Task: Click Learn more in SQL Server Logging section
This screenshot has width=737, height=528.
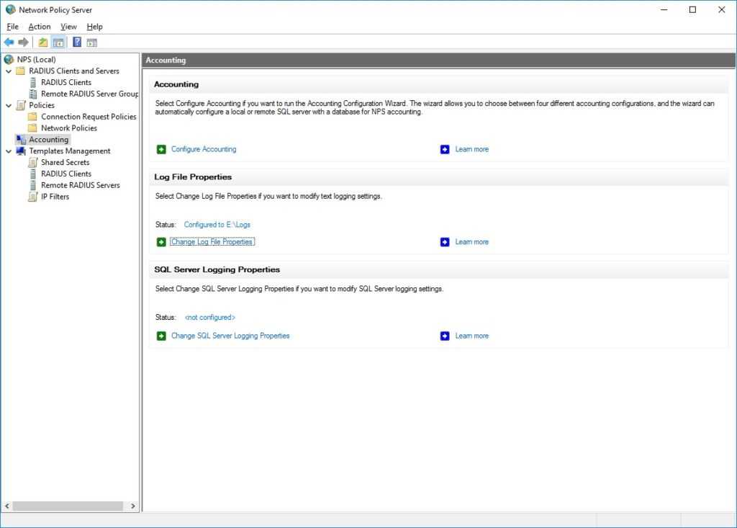Action: coord(471,336)
